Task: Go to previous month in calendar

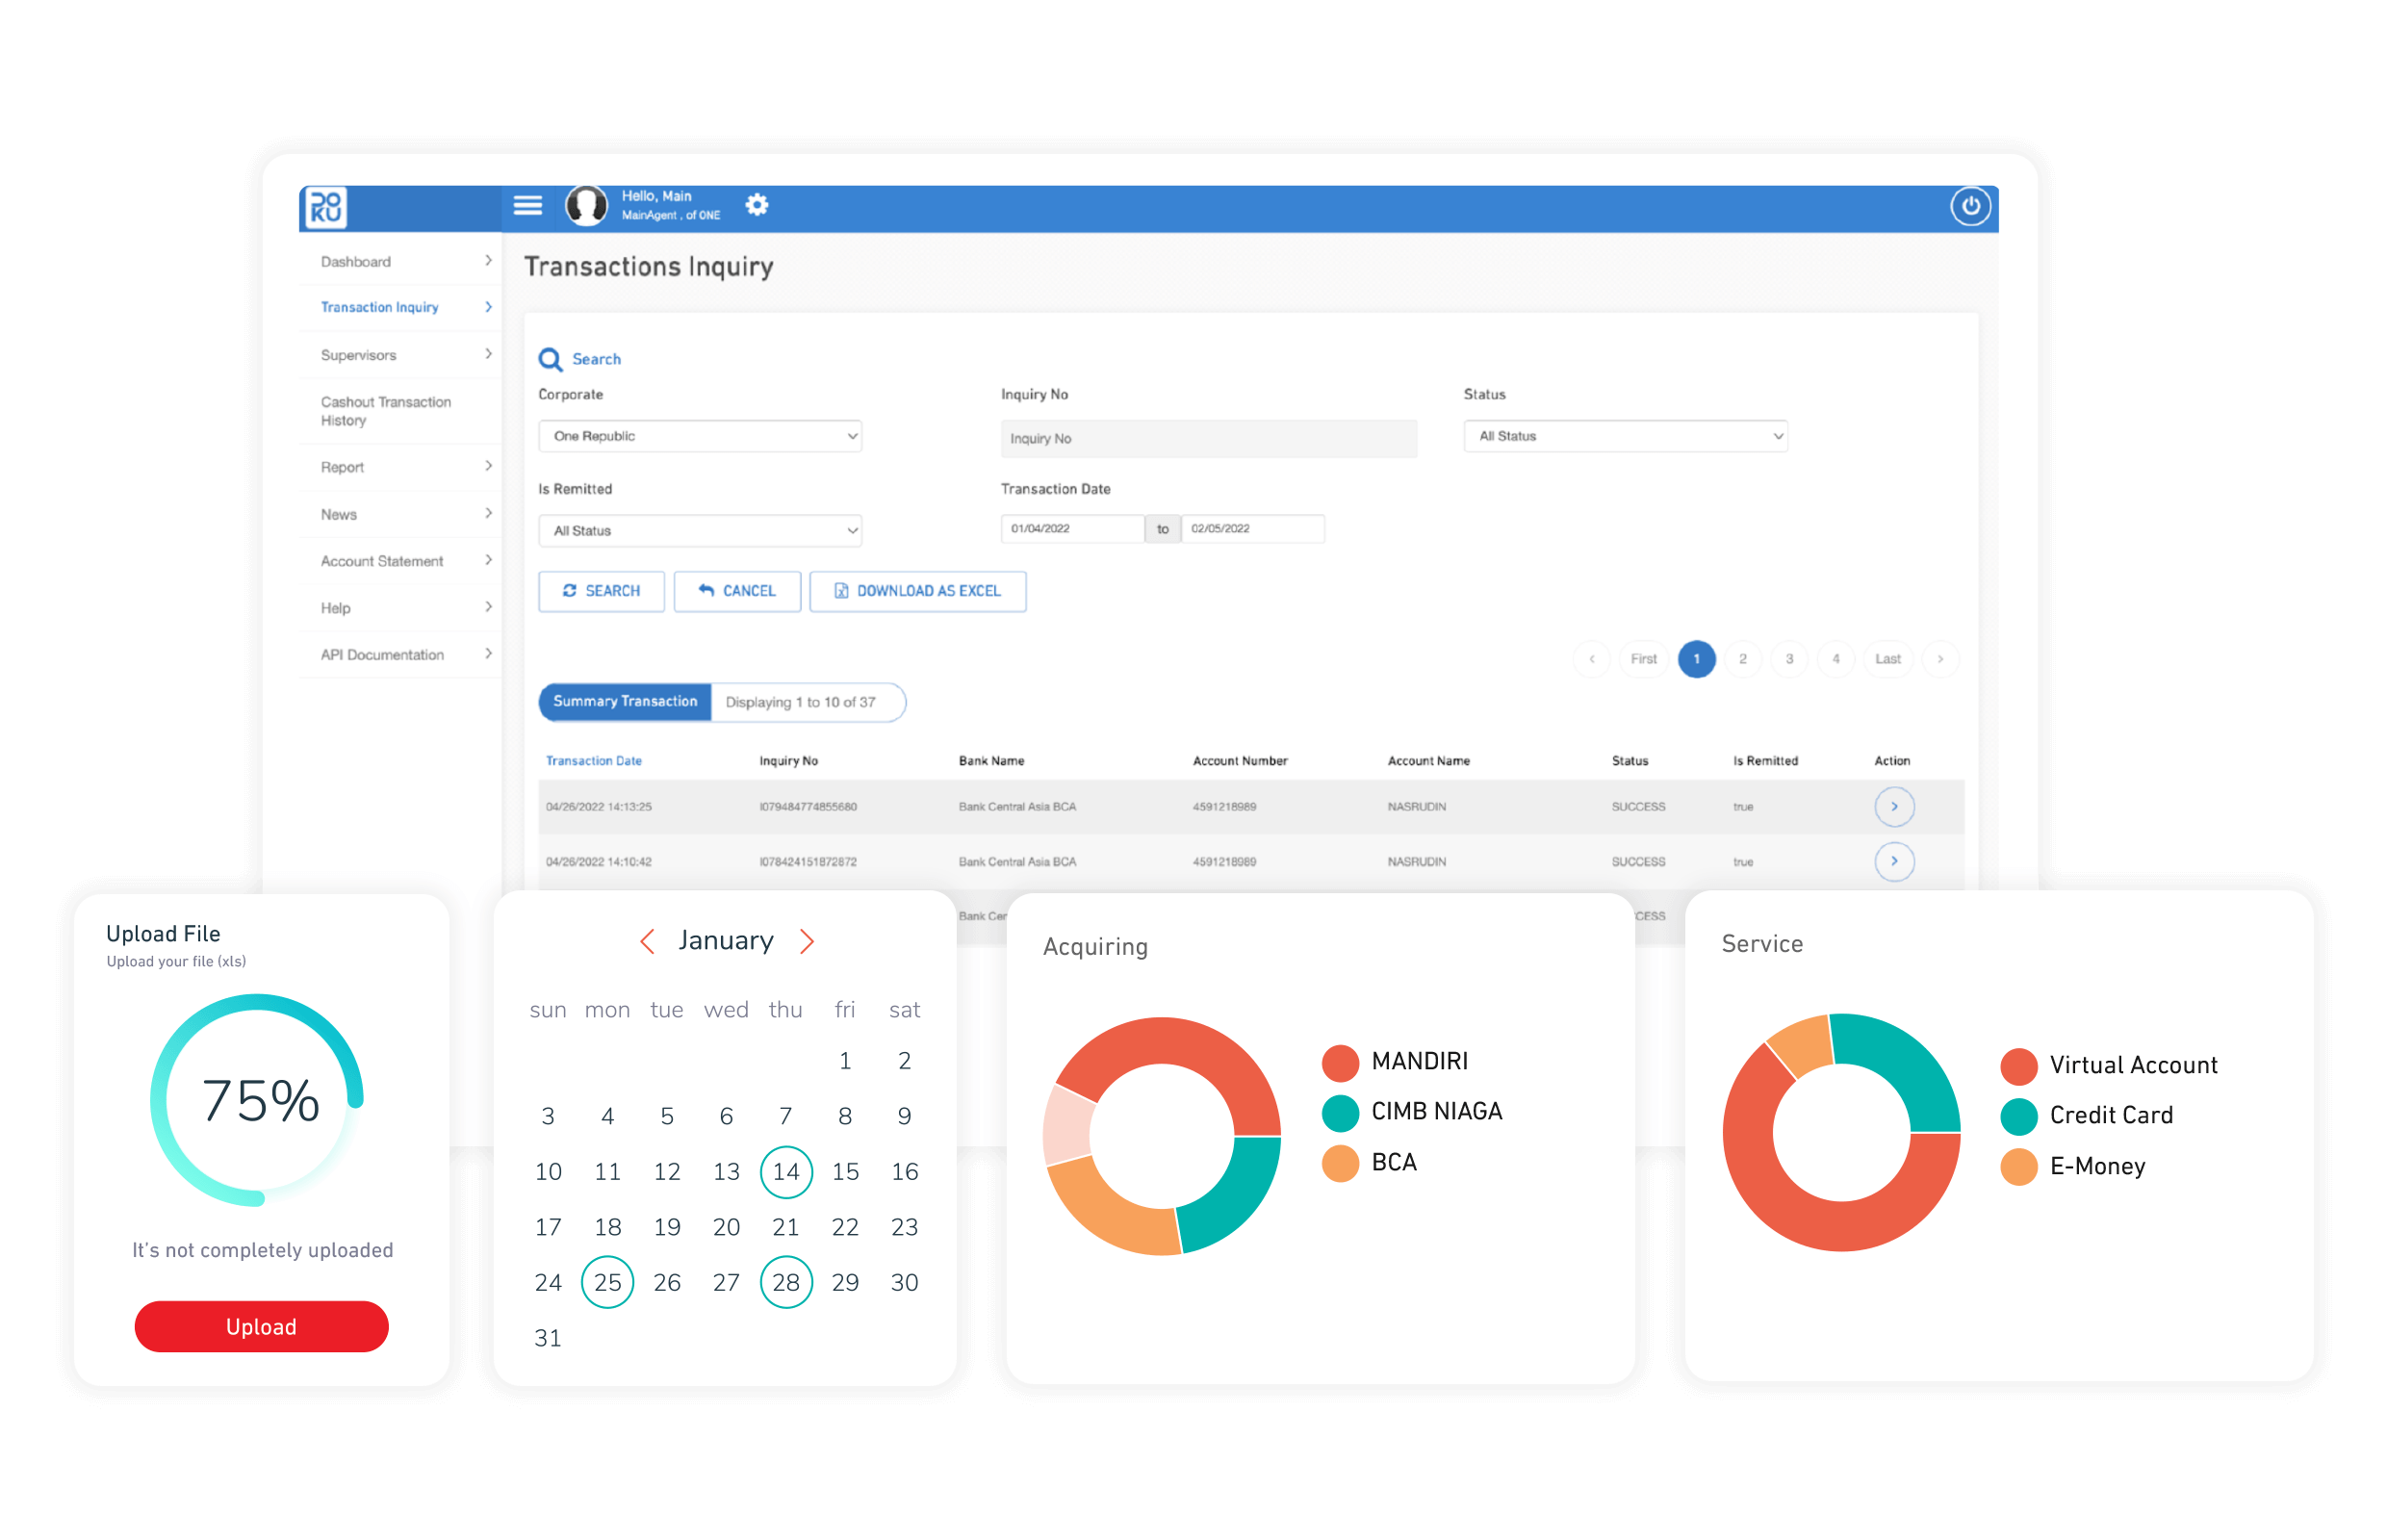Action: point(648,941)
